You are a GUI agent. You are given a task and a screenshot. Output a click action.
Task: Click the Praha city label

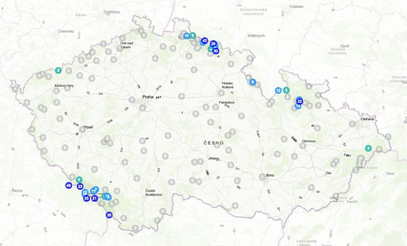point(148,97)
